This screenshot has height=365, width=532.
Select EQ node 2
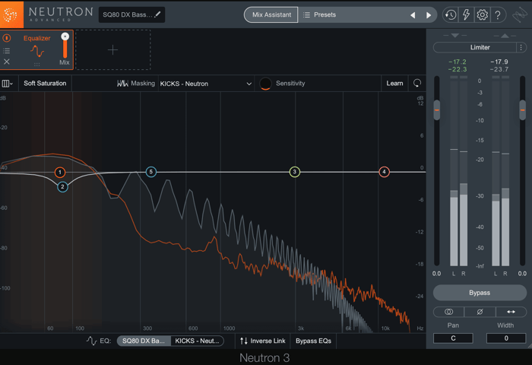coord(62,187)
